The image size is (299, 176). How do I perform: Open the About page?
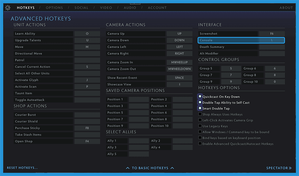coord(286,8)
